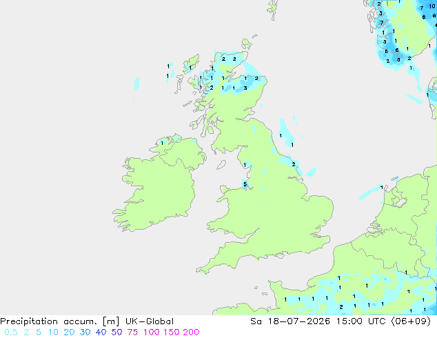Click the 75 legend value

[x=132, y=332]
